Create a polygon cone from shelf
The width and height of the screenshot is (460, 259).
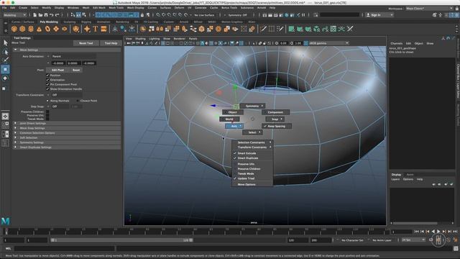click(x=39, y=29)
